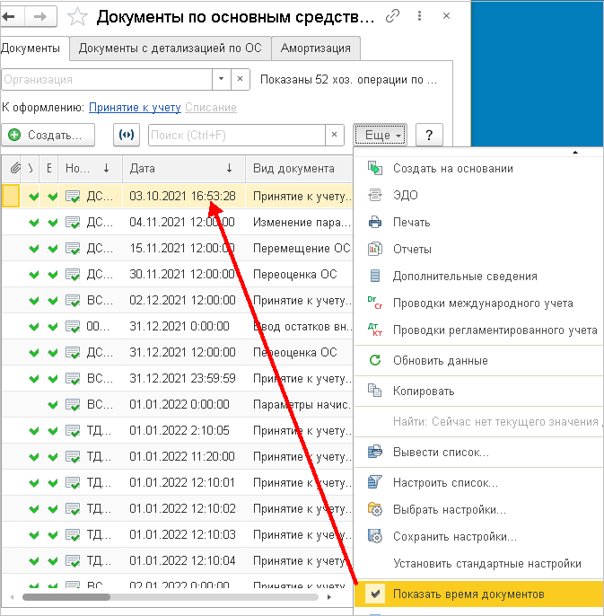604x616 pixels.
Task: Follow the Списание link
Action: point(211,107)
